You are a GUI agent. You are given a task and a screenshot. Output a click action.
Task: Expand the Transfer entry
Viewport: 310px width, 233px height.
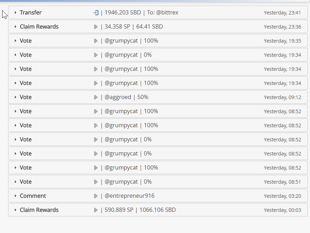click(16, 13)
